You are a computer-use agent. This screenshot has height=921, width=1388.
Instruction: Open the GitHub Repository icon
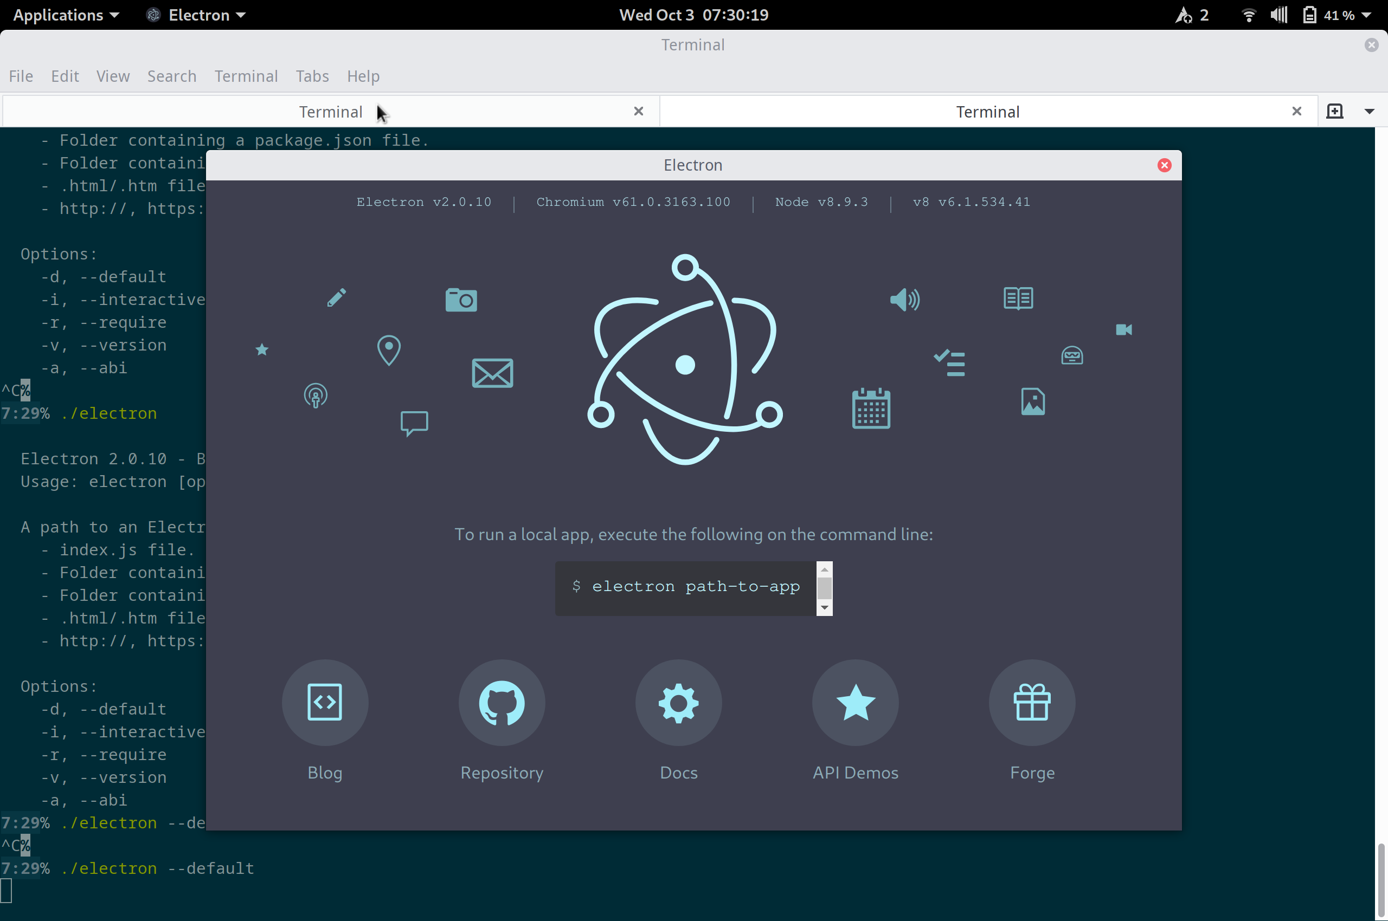[x=502, y=703]
